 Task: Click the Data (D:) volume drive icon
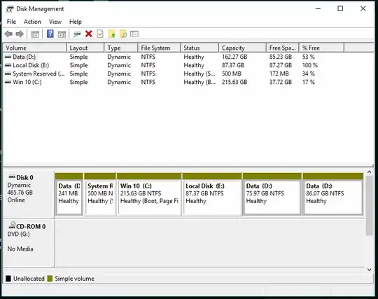[8, 57]
